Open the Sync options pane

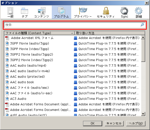pyautogui.click(x=124, y=12)
